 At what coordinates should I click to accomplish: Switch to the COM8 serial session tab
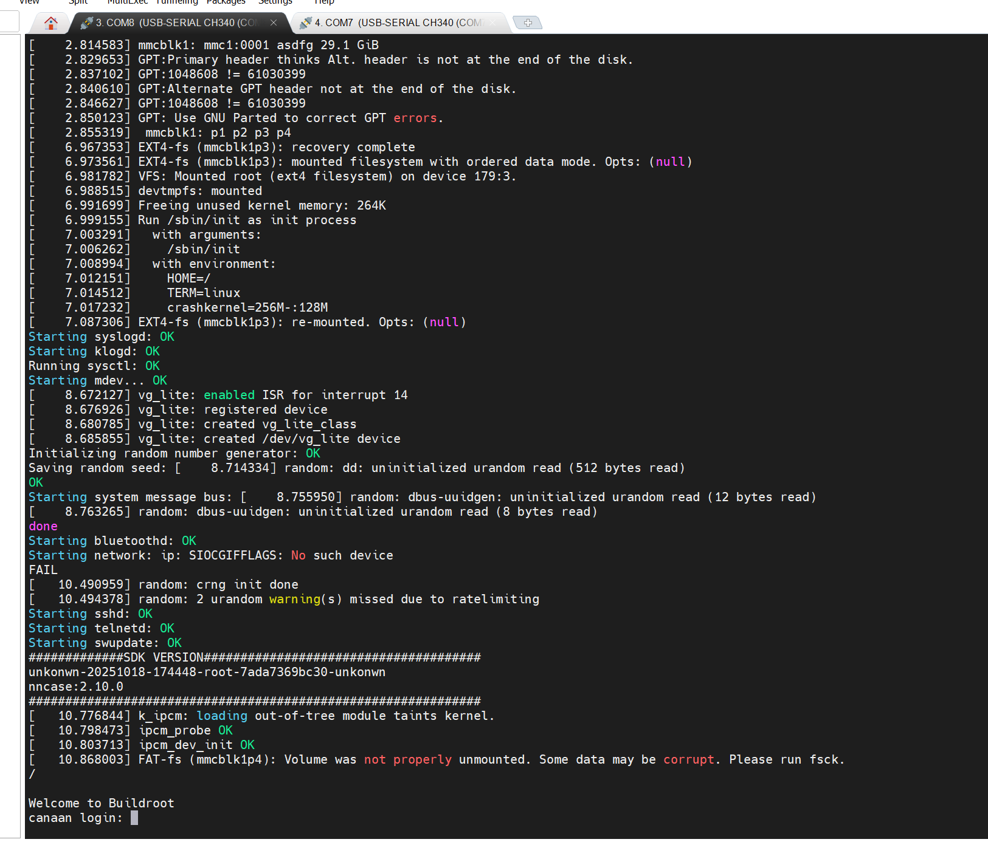coord(176,23)
